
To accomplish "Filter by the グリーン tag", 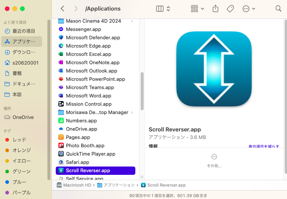I will (x=22, y=171).
